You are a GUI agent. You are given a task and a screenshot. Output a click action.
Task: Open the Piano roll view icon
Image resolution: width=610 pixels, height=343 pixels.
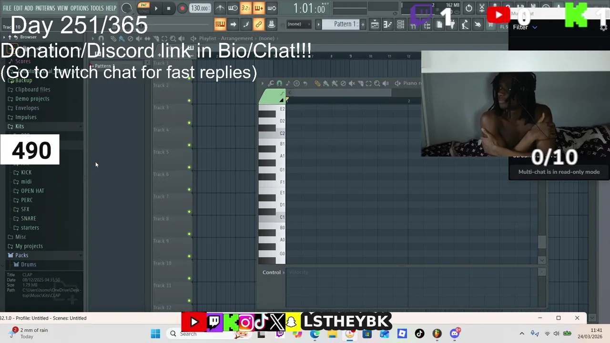tap(388, 25)
